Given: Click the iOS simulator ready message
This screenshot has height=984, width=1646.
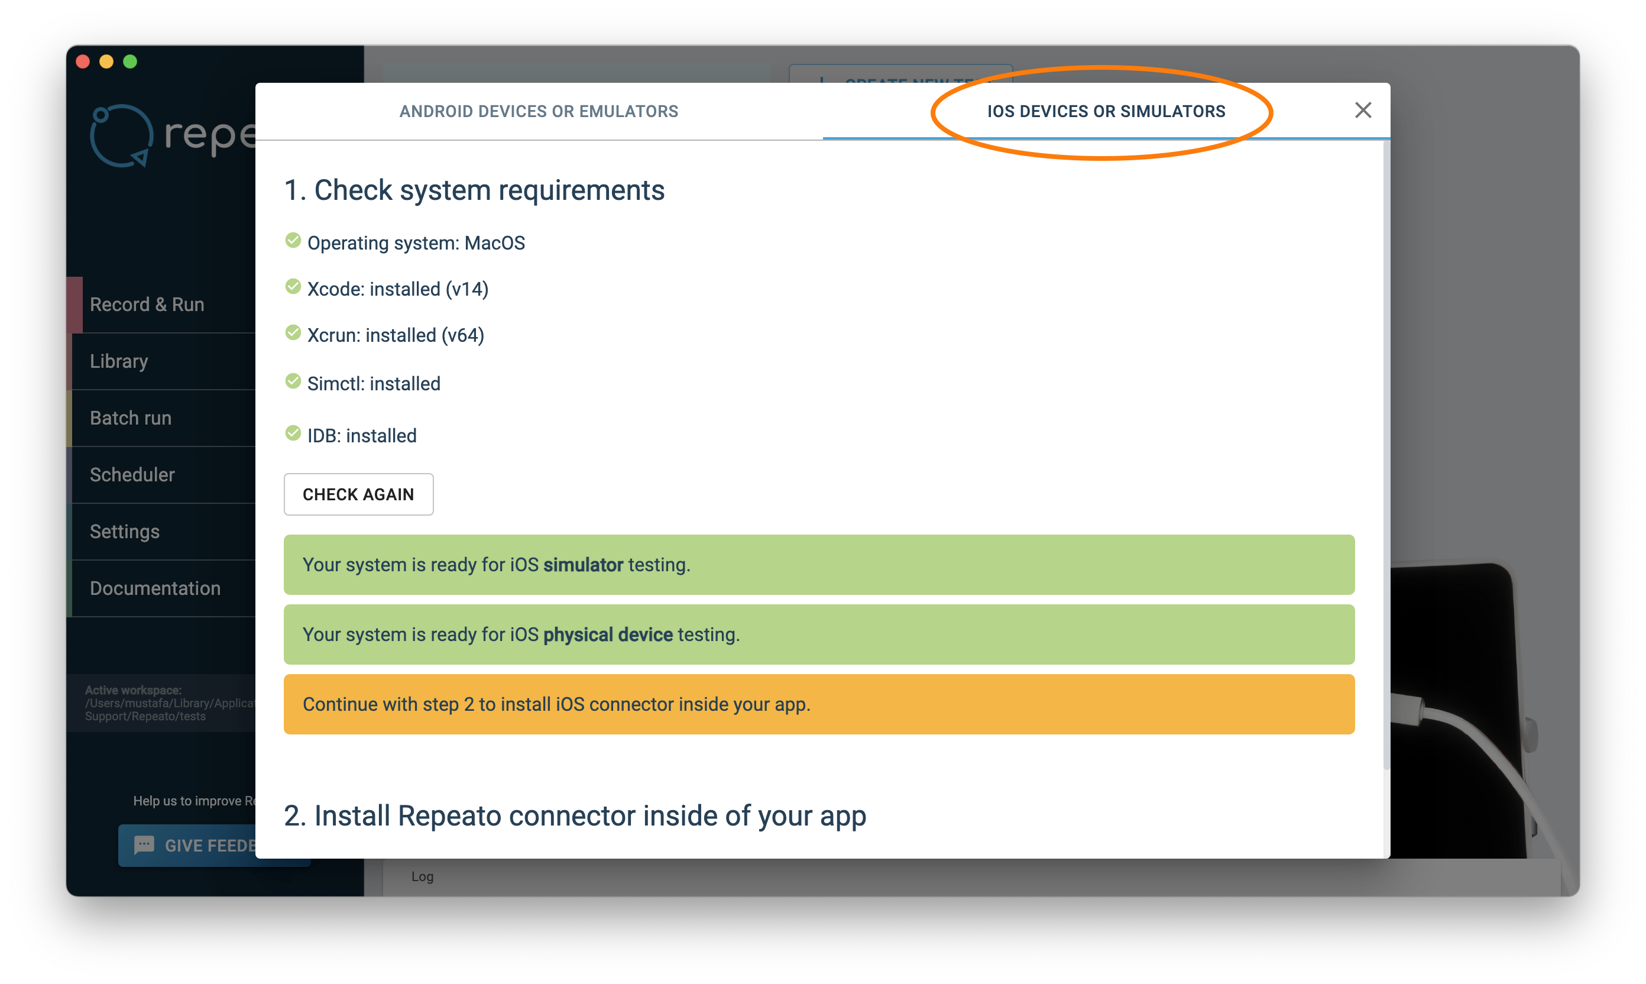Looking at the screenshot, I should tap(819, 565).
